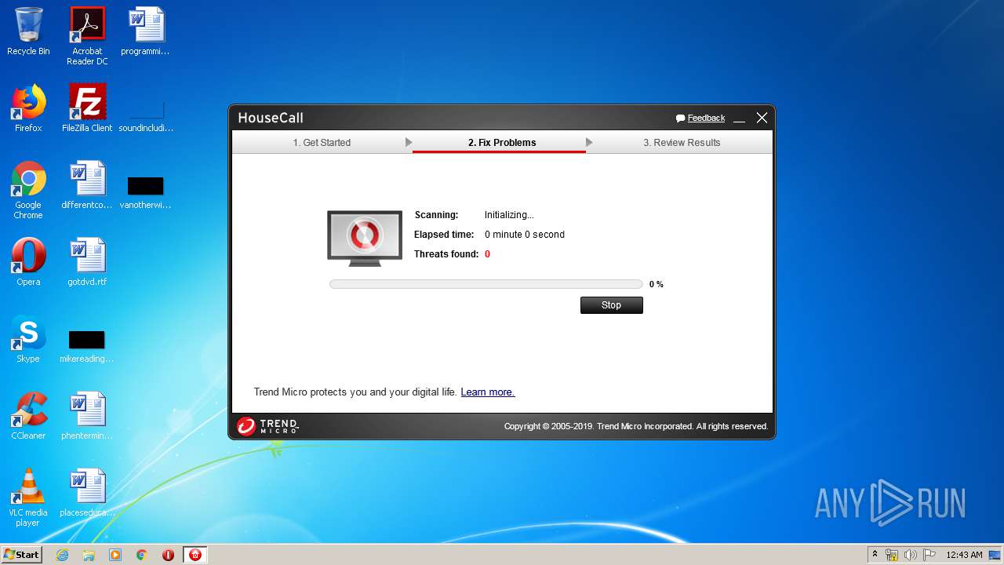Click the Trend Micro logo
This screenshot has height=565, width=1004.
267,426
